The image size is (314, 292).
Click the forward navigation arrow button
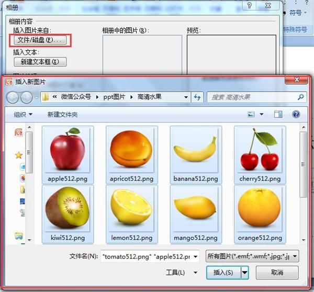pos(27,97)
